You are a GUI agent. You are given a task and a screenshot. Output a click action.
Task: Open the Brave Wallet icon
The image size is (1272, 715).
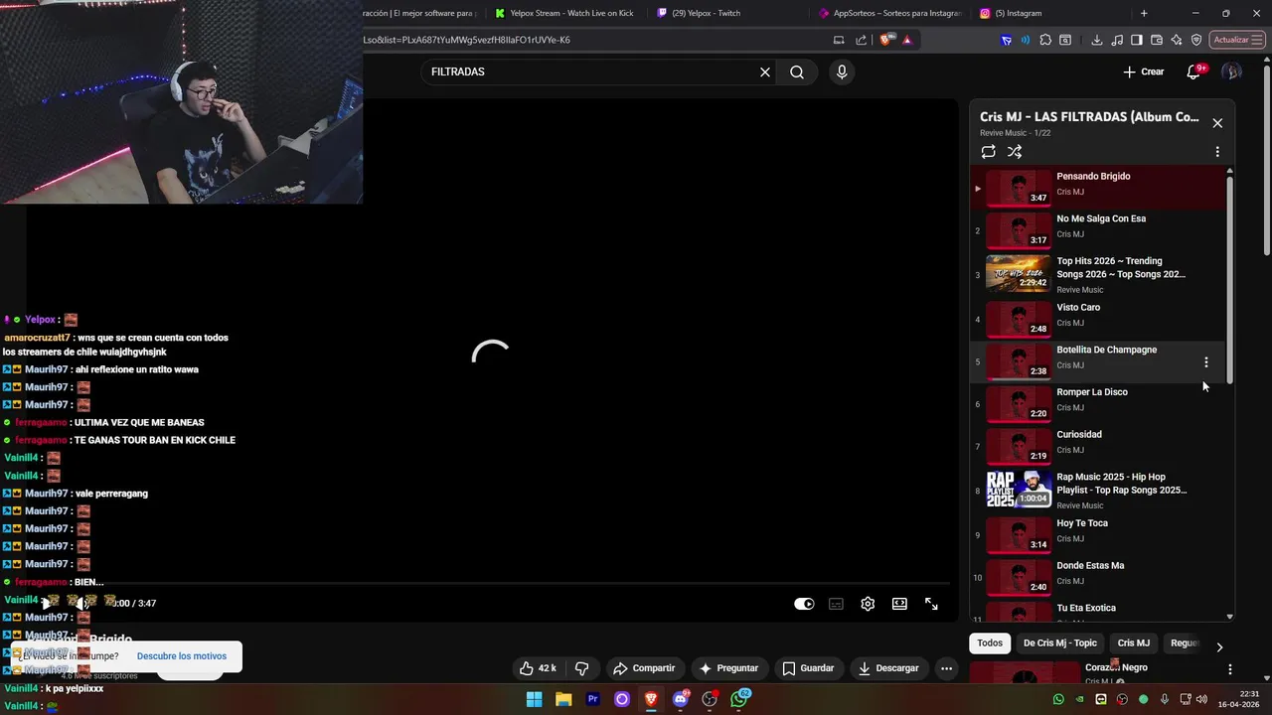click(x=1157, y=40)
